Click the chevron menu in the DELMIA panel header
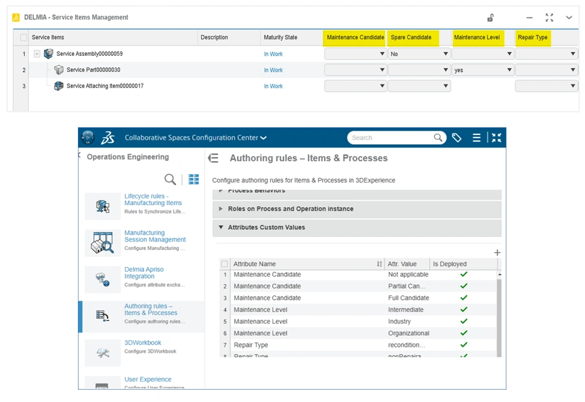 click(x=569, y=17)
